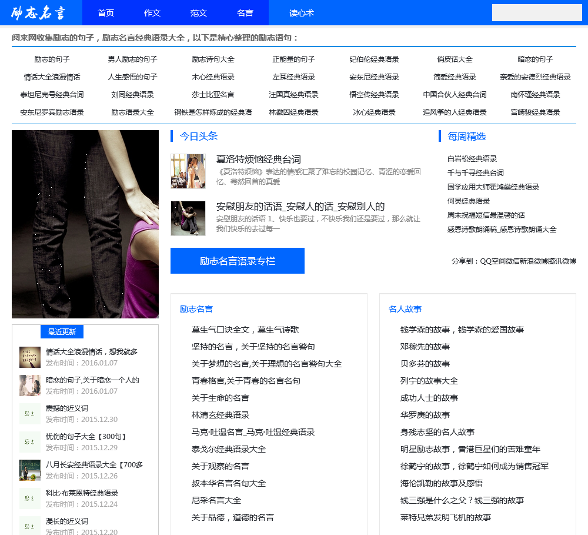Visit the 励志诗句大全 link
The width and height of the screenshot is (588, 535).
click(x=213, y=59)
